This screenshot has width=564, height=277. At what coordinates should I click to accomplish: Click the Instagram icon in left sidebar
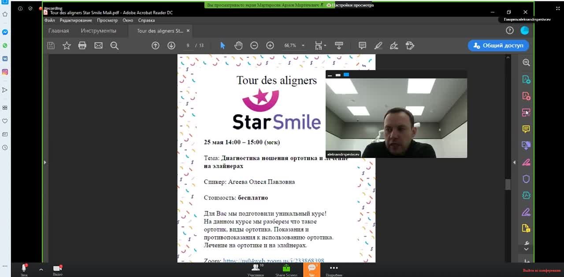point(5,72)
